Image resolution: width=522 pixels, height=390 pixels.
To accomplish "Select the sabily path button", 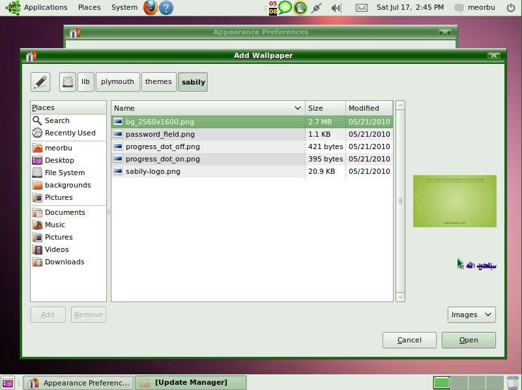I will click(x=193, y=82).
